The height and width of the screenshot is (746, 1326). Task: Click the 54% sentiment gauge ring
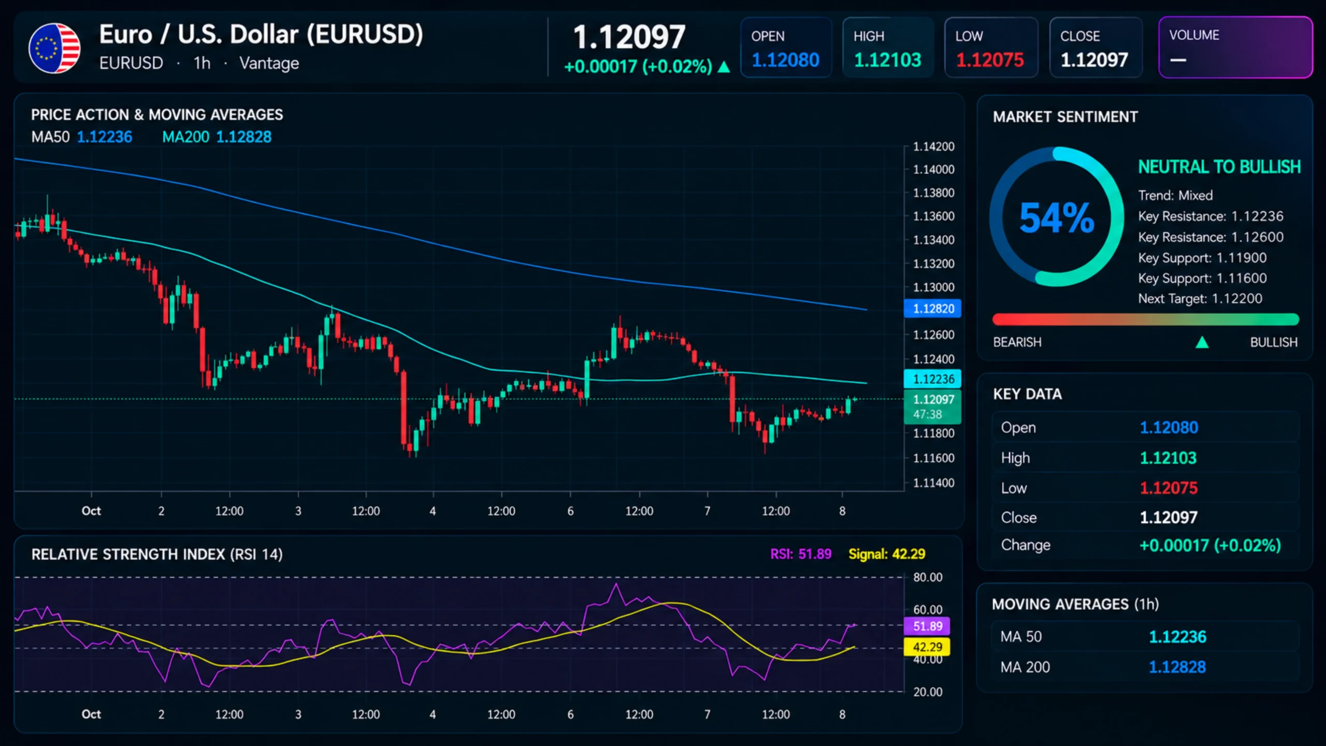point(1057,216)
